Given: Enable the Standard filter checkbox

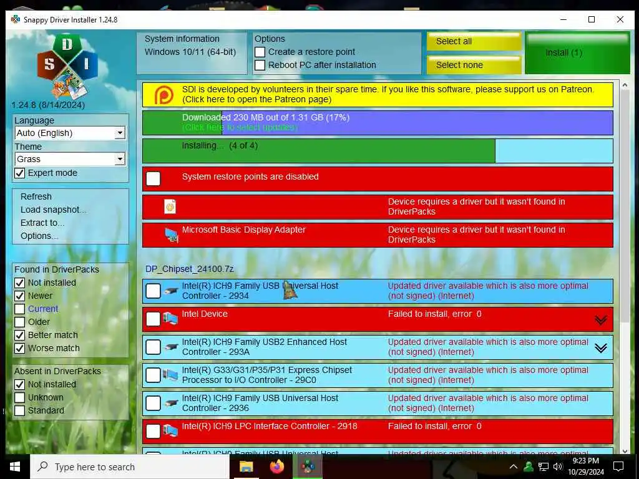Looking at the screenshot, I should (19, 410).
